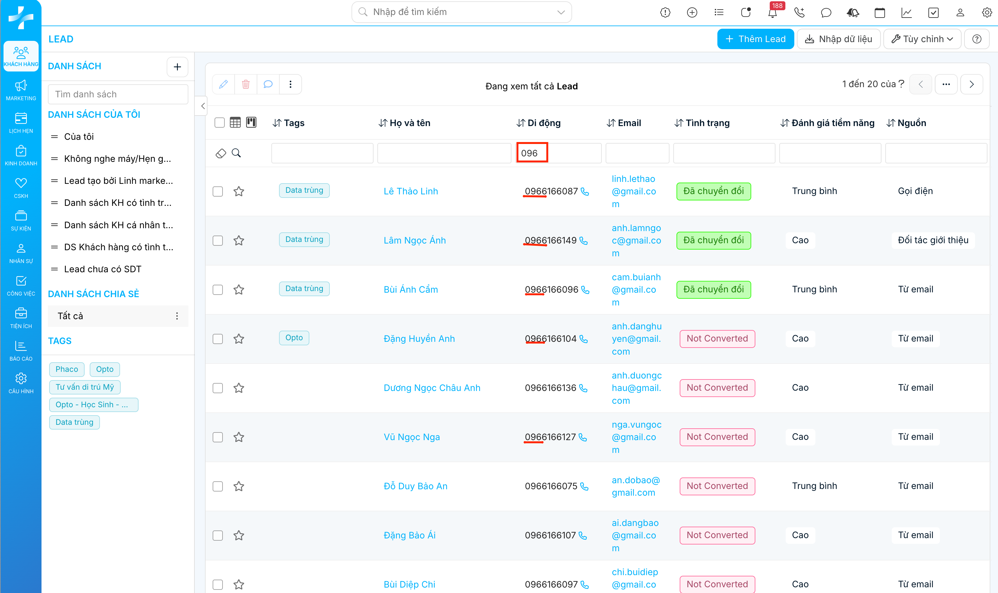
Task: Check the select-all header checkbox
Action: tap(219, 122)
